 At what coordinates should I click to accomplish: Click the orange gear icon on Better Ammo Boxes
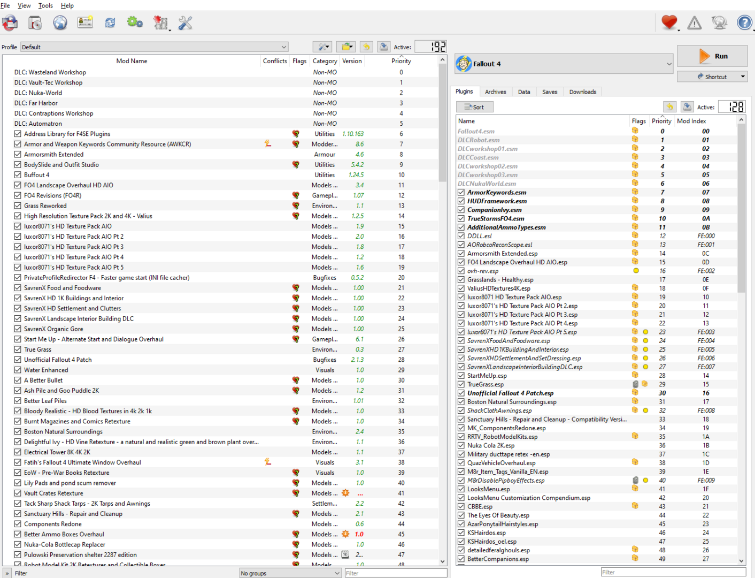click(x=345, y=534)
